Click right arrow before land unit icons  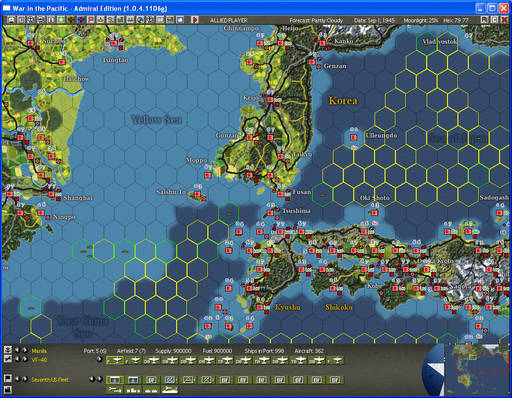click(100, 379)
